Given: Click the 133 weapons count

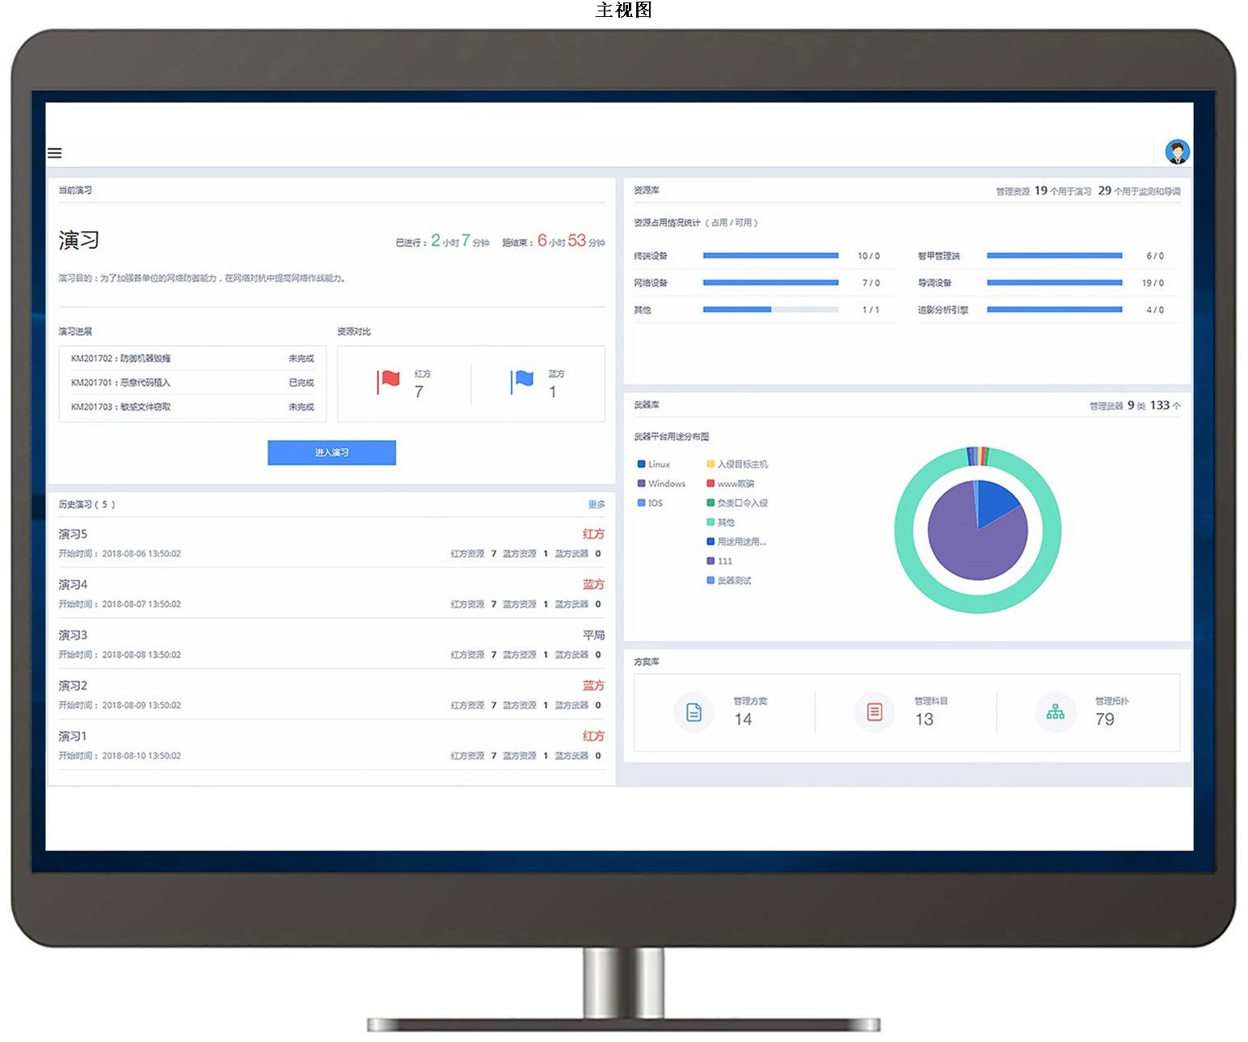Looking at the screenshot, I should (x=1160, y=405).
